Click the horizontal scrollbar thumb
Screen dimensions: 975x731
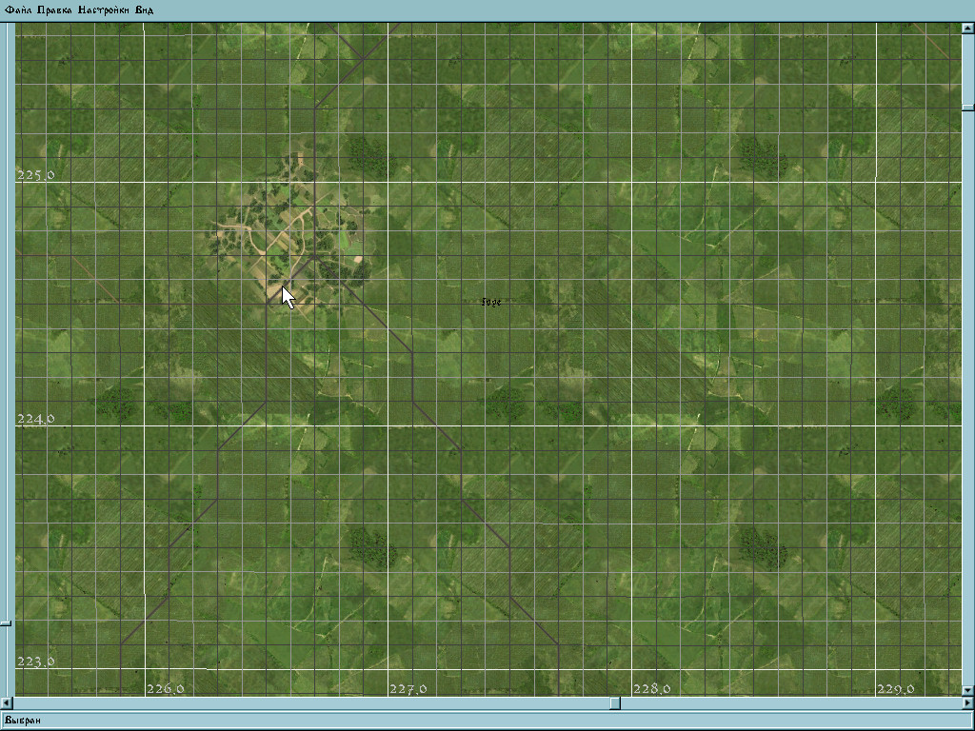[x=614, y=703]
